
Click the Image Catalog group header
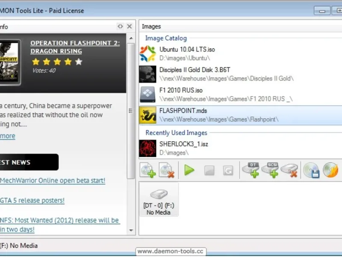tap(166, 38)
